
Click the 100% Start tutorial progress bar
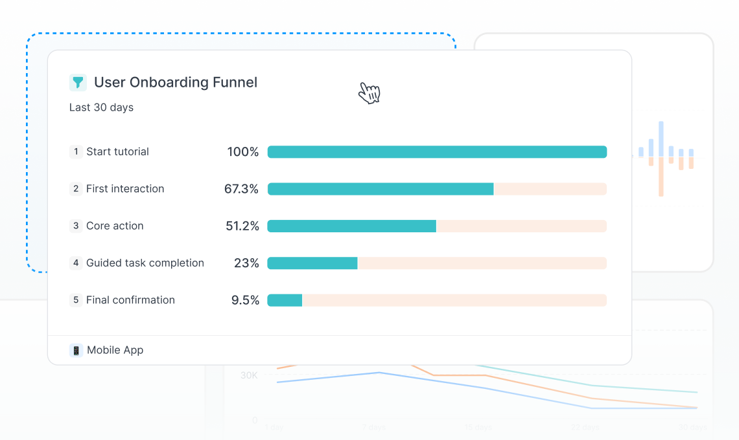tap(438, 151)
